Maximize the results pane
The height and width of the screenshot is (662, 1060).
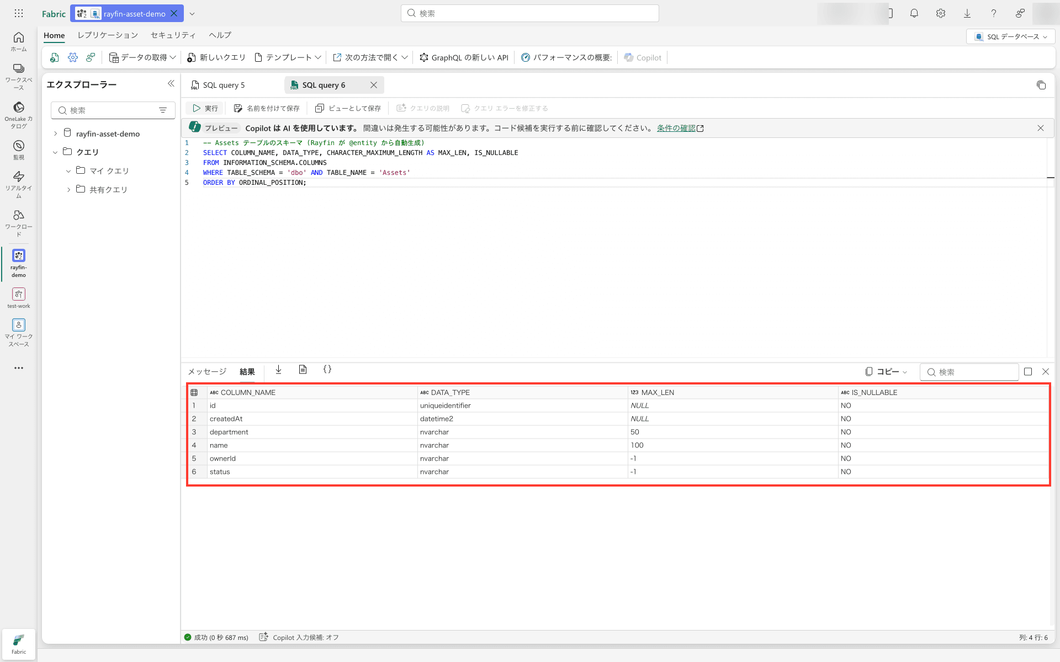1028,372
